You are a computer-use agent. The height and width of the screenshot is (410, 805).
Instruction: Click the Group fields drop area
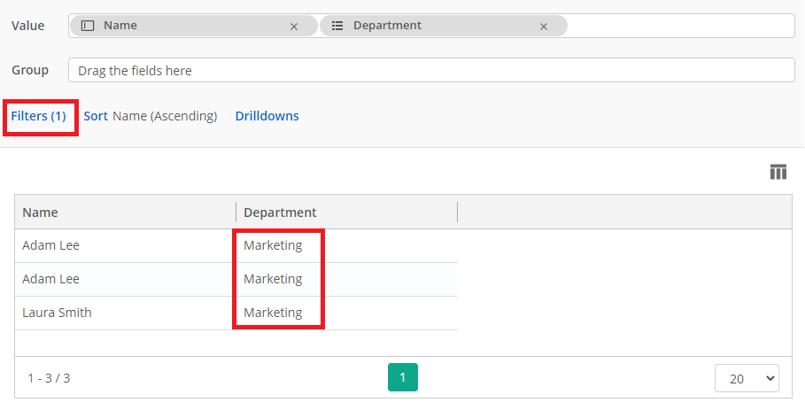[x=430, y=70]
